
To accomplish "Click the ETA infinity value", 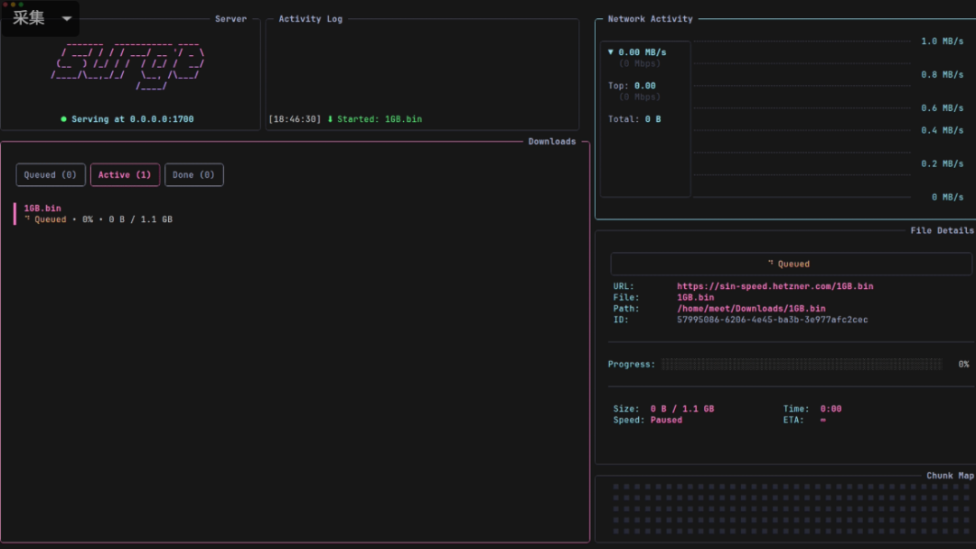I will (823, 420).
